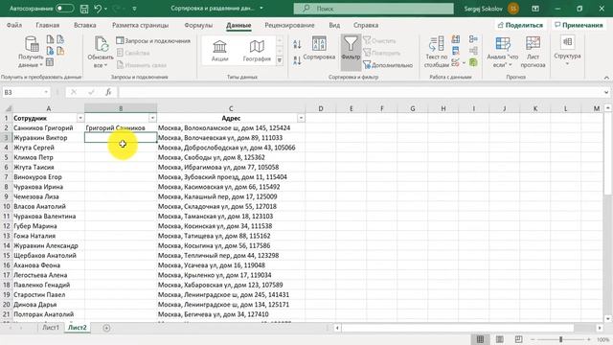Toggle the AutoSave switch
613x345 pixels.
tap(64, 9)
